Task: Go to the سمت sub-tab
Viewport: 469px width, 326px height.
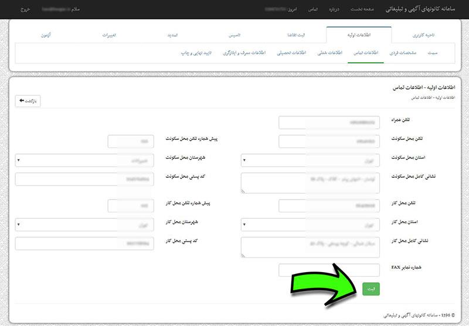Action: [x=433, y=53]
